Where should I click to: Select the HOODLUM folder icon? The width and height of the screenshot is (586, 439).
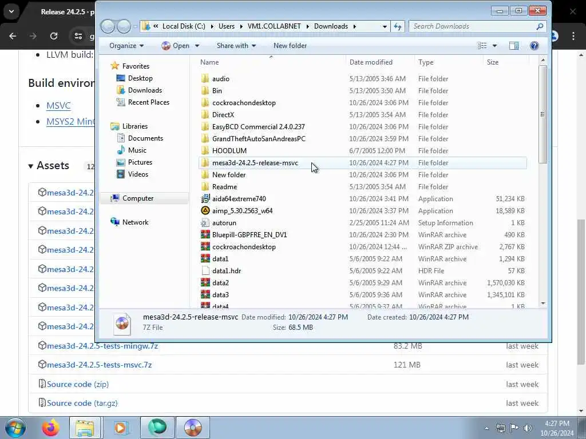pos(205,151)
